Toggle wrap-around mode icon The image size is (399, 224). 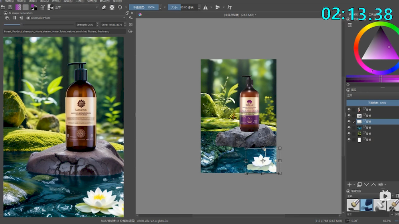coord(229,7)
